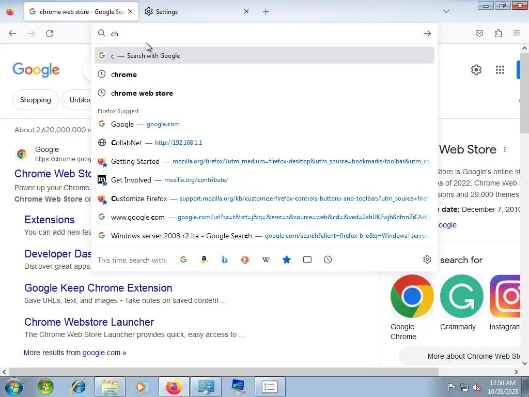Launch Internet Explorer from taskbar

[x=78, y=387]
